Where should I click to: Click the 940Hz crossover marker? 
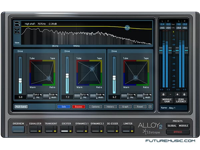click(x=76, y=46)
